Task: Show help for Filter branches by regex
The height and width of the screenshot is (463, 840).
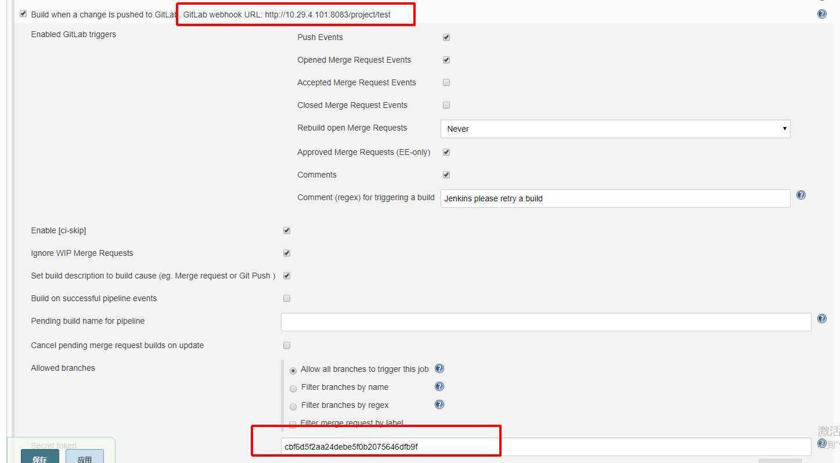Action: (x=439, y=404)
